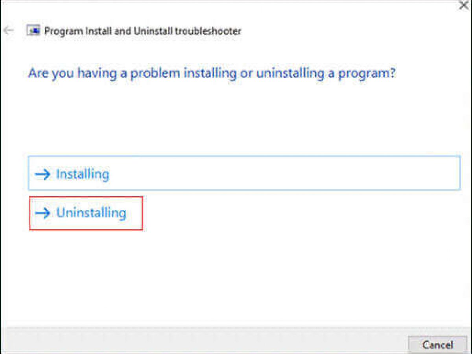Click the heading question about installing a program

coord(212,74)
